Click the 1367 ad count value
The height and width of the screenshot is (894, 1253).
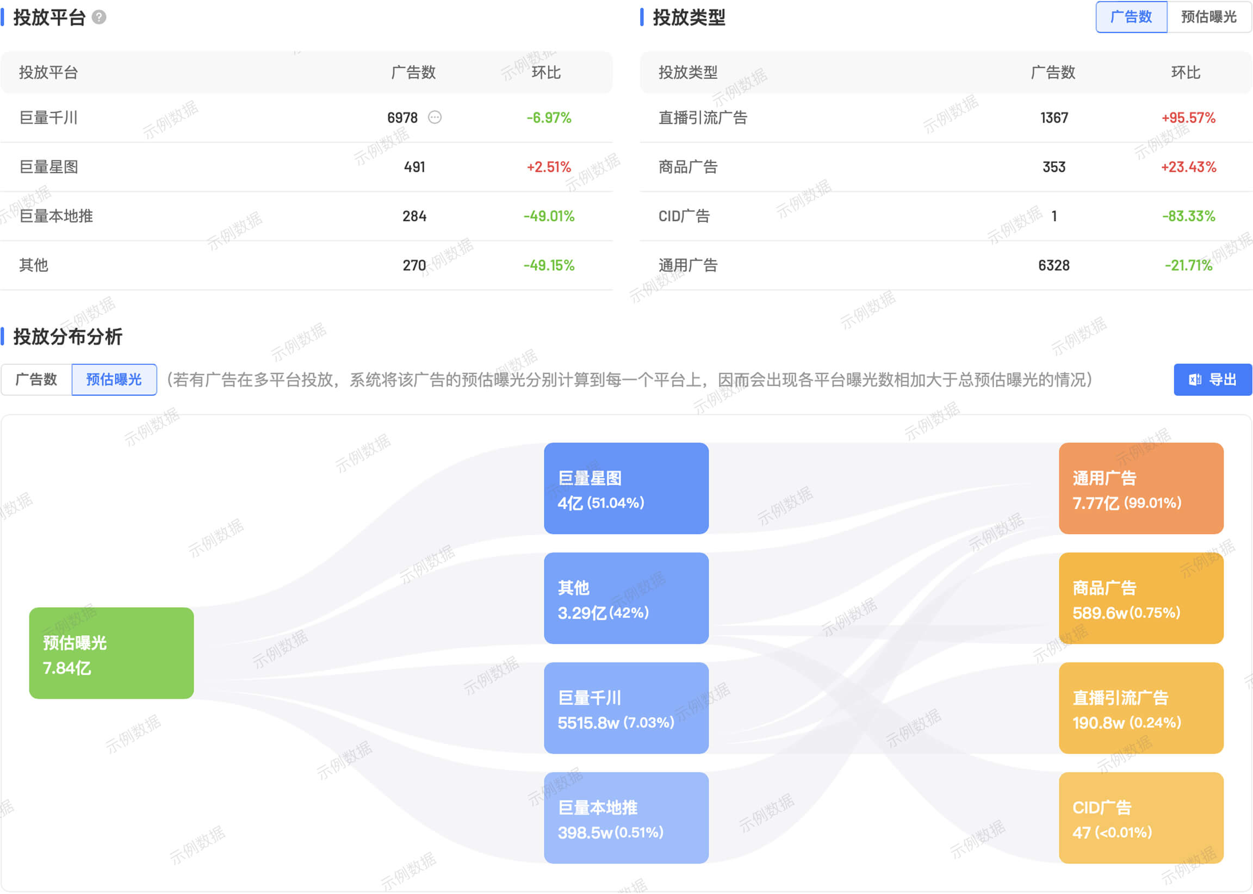pyautogui.click(x=1054, y=118)
